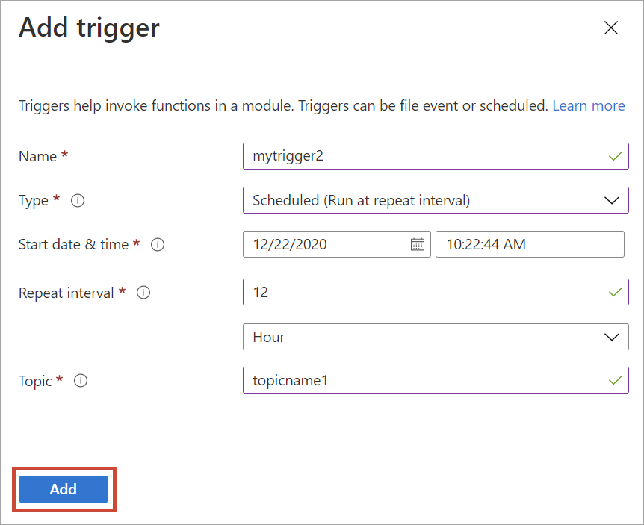Click the info icon beside Start date & time

[x=158, y=245]
